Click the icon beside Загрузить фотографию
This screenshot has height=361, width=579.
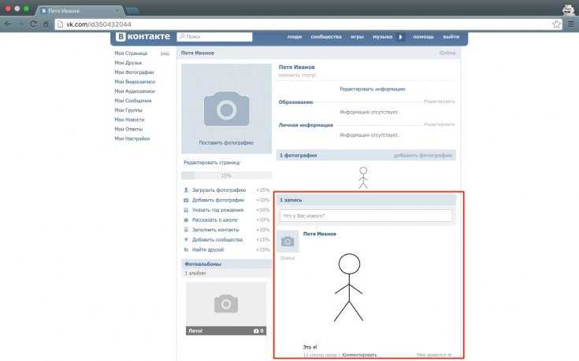186,190
